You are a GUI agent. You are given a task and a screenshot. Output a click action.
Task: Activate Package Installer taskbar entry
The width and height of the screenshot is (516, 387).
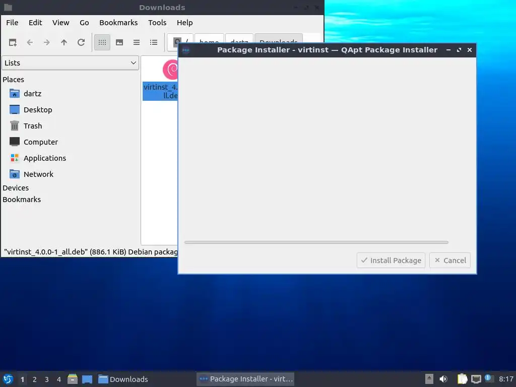click(245, 379)
